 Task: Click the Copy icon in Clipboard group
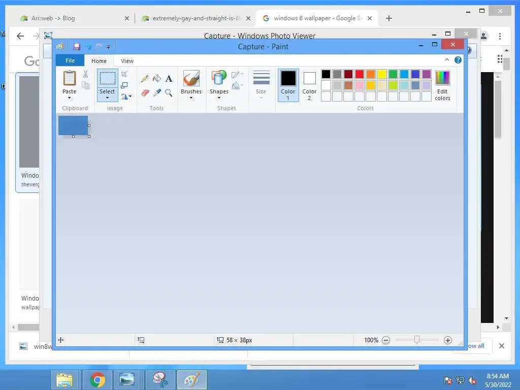tap(85, 85)
